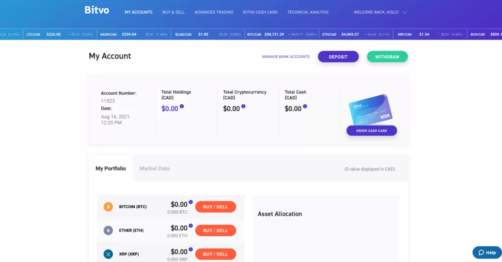This screenshot has height=262, width=502.
Task: Click the Aug 16, 2021 date text
Action: tap(115, 116)
